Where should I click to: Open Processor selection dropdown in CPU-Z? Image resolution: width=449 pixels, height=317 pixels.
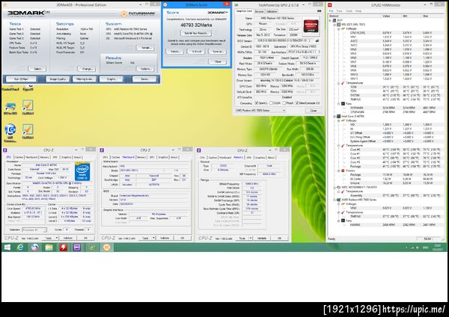pos(34,230)
